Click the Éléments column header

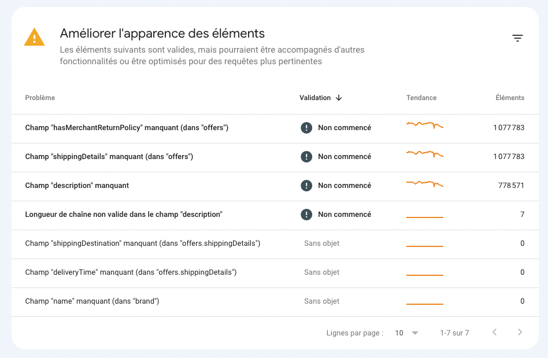point(510,98)
